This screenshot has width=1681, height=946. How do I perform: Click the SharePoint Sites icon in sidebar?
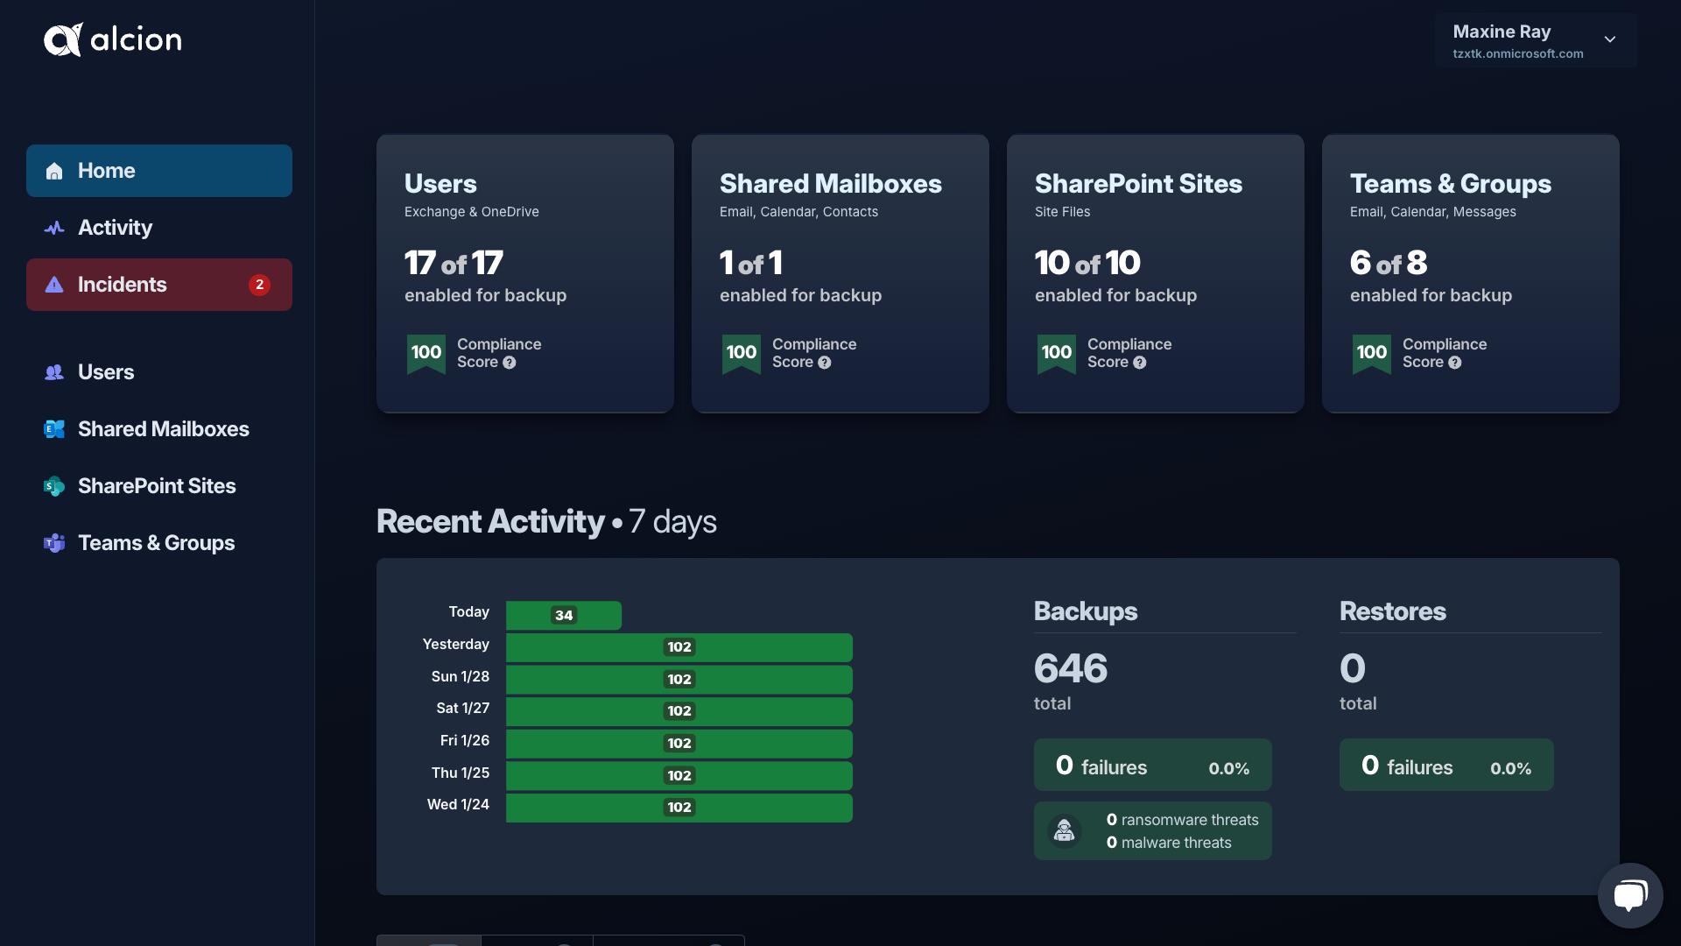click(54, 486)
